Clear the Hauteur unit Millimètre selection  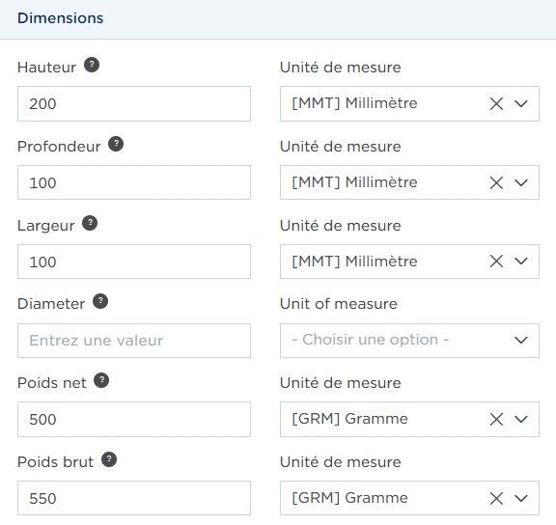coord(496,104)
